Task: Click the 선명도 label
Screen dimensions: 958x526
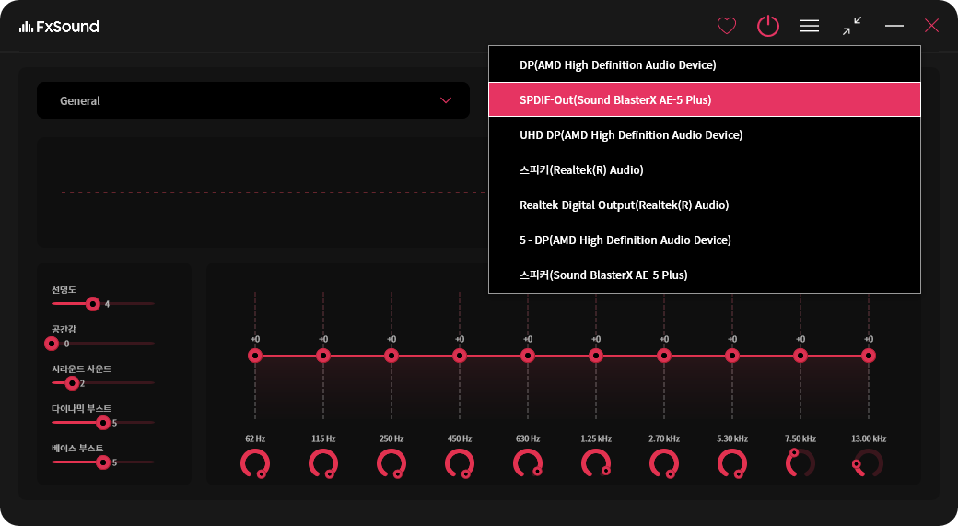Action: (64, 289)
